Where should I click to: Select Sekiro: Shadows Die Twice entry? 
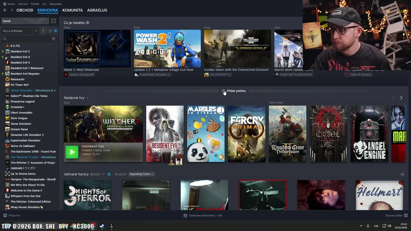coord(29,96)
